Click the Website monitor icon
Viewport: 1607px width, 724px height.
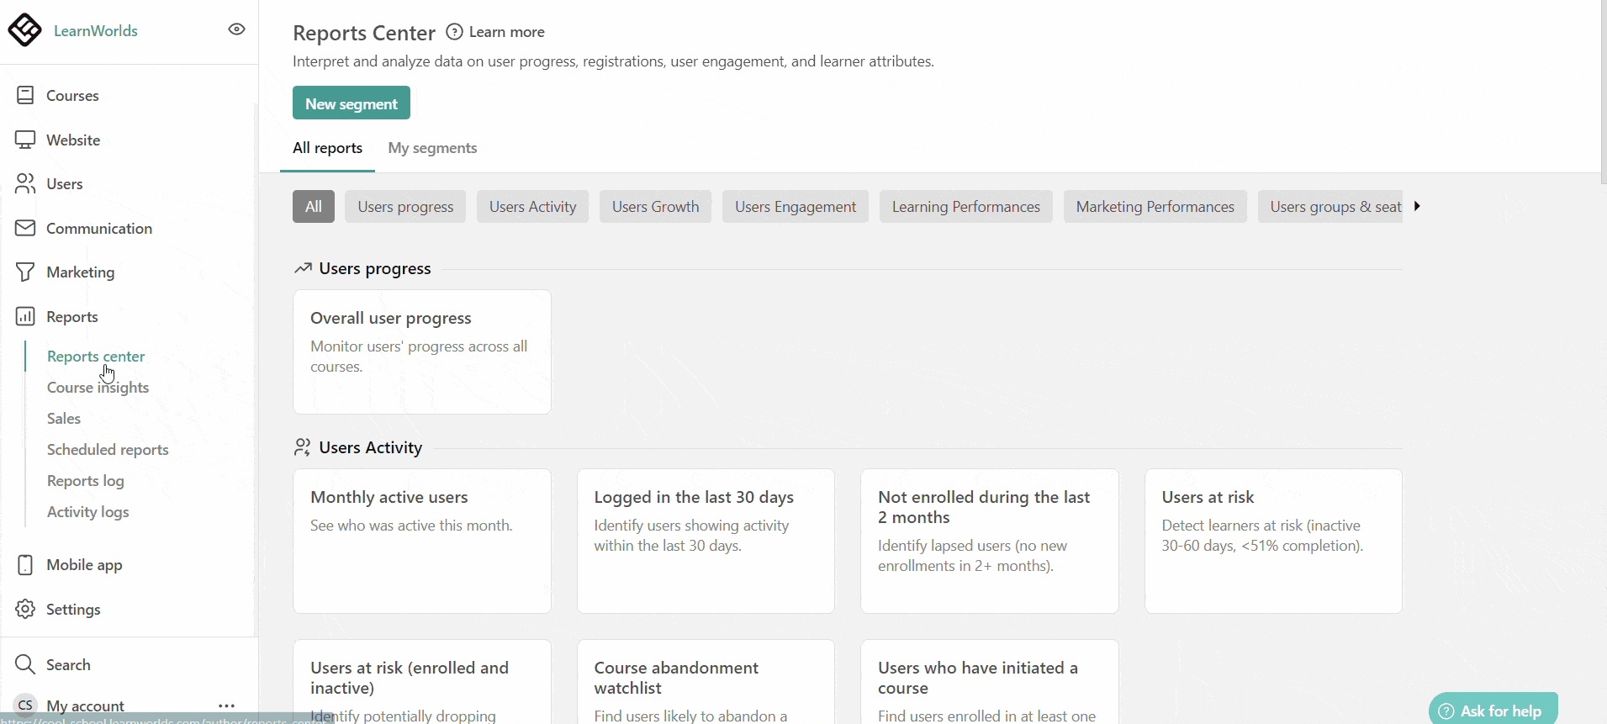25,140
